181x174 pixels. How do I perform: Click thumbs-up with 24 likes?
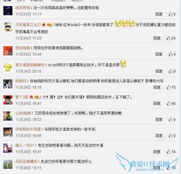click(x=171, y=38)
